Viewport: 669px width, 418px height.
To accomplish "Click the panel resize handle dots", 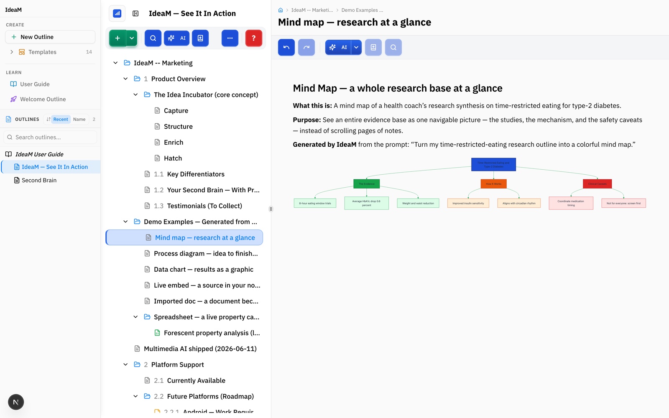I will pos(271,209).
